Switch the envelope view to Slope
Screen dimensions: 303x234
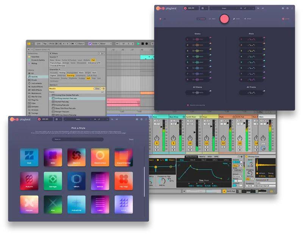(206, 180)
